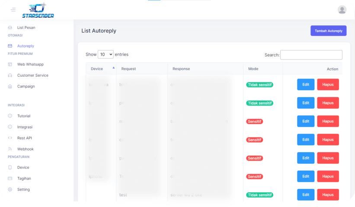Hapus the 'test' request row
This screenshot has height=207, width=355.
328,194
